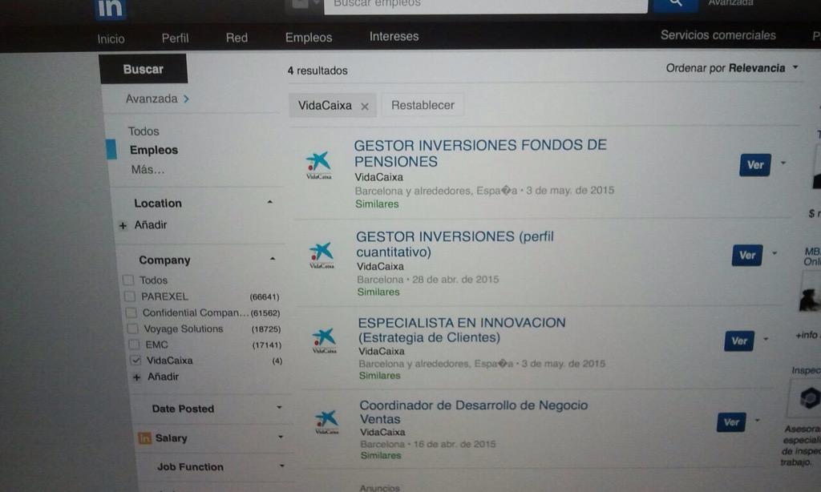Click the LinkedIn logo icon

pyautogui.click(x=111, y=9)
